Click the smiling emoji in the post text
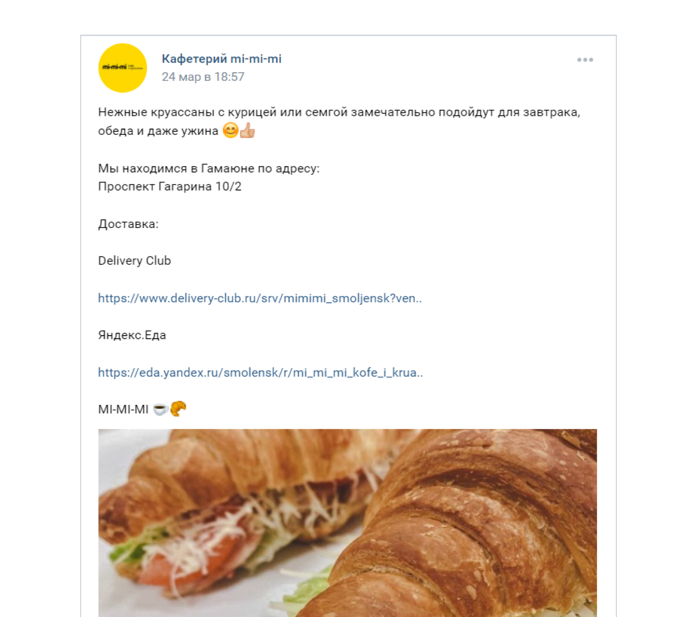 point(231,131)
